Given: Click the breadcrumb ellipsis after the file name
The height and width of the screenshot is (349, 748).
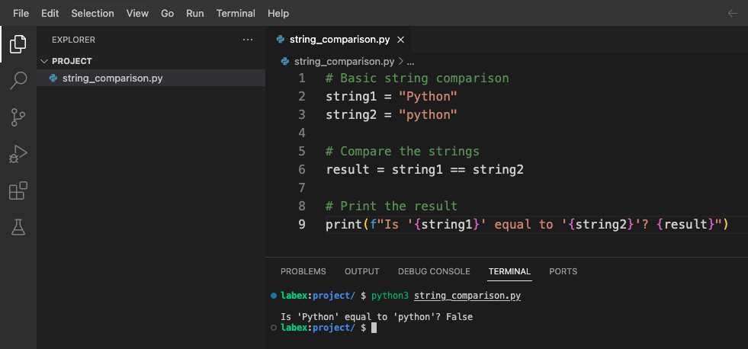Looking at the screenshot, I should [410, 61].
